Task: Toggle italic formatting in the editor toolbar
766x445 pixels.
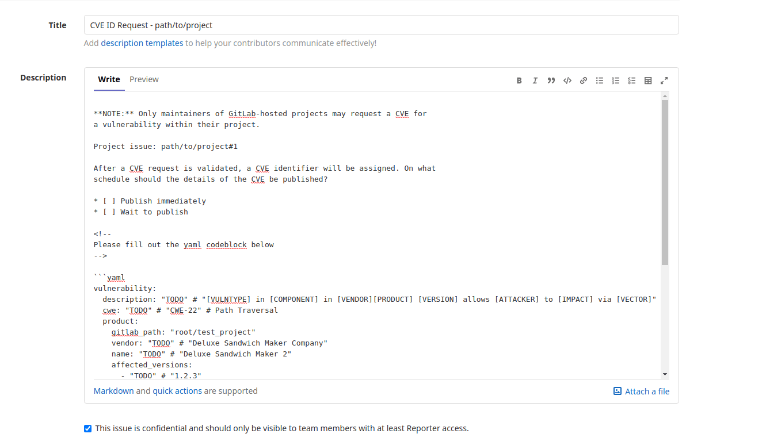Action: pyautogui.click(x=535, y=80)
